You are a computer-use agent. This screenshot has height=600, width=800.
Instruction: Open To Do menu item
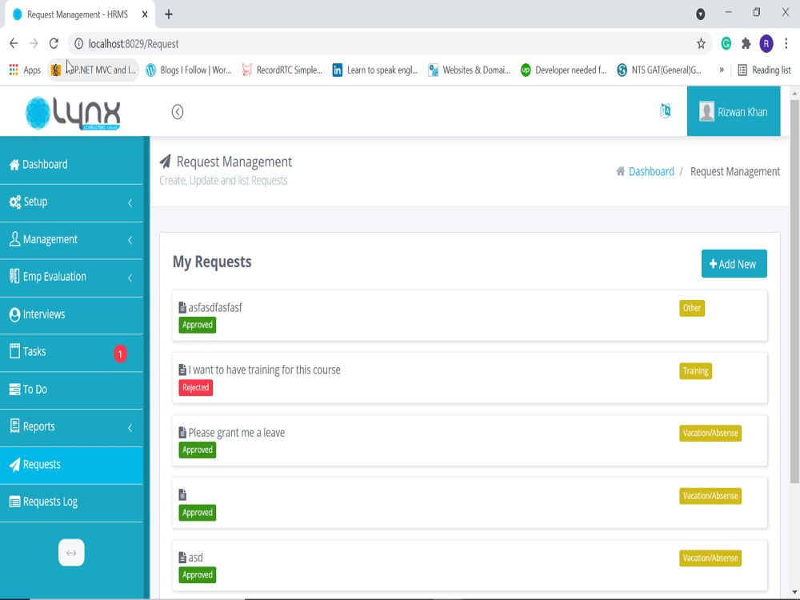71,390
